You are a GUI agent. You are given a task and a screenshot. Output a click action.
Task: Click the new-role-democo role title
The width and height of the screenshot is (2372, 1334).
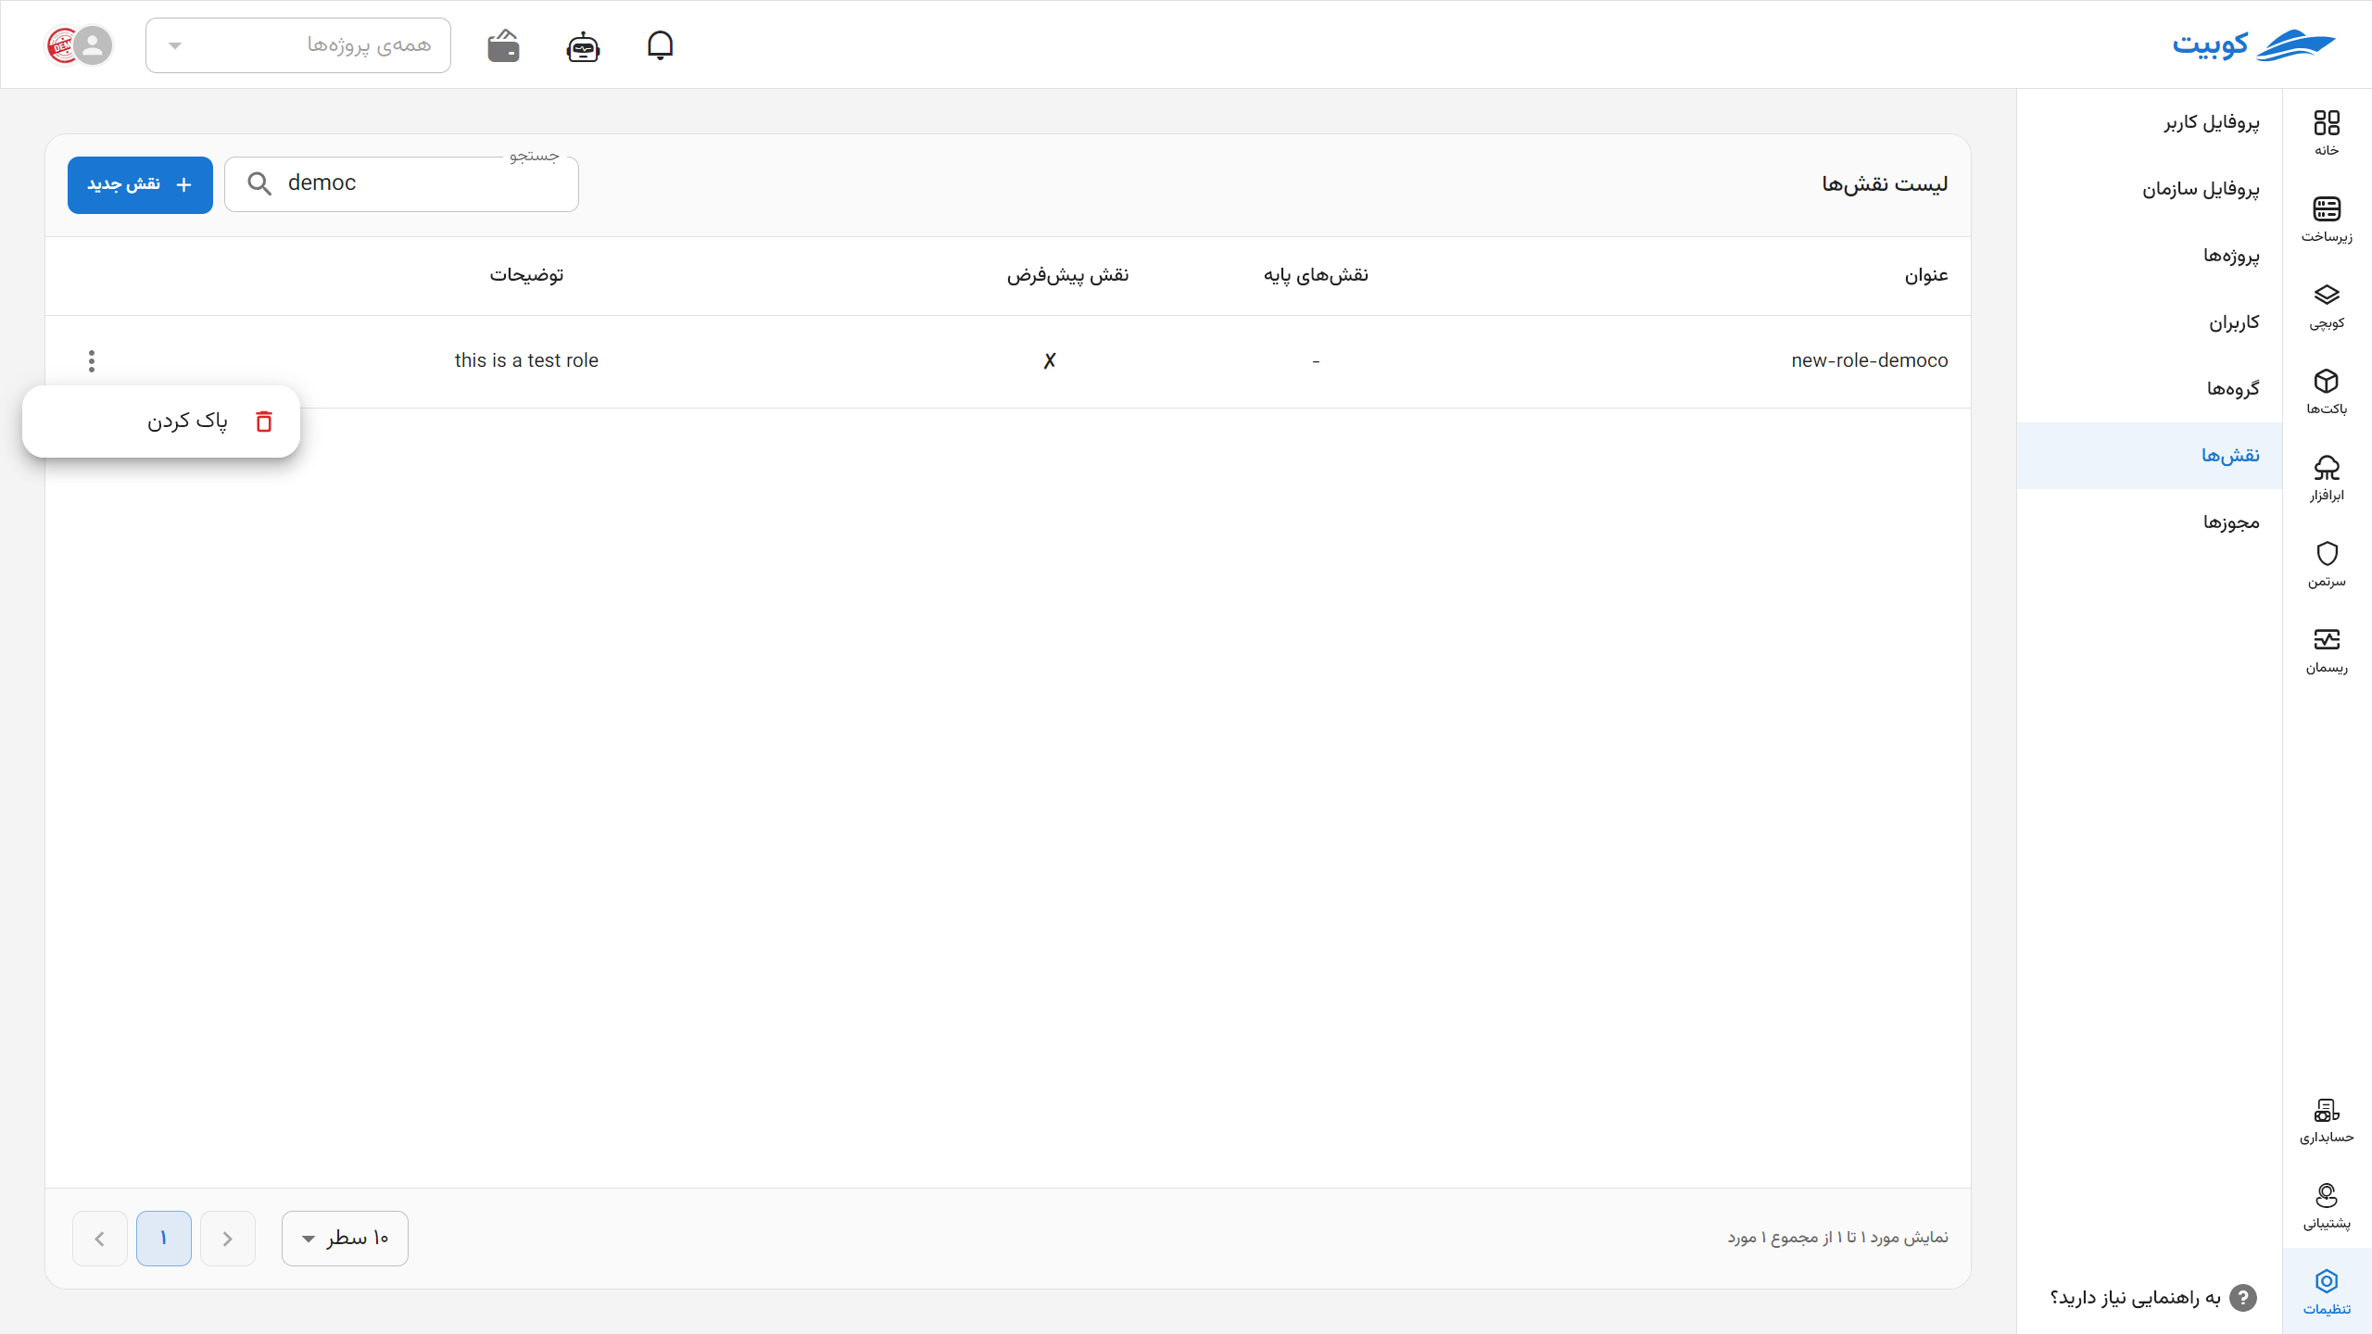point(1870,360)
